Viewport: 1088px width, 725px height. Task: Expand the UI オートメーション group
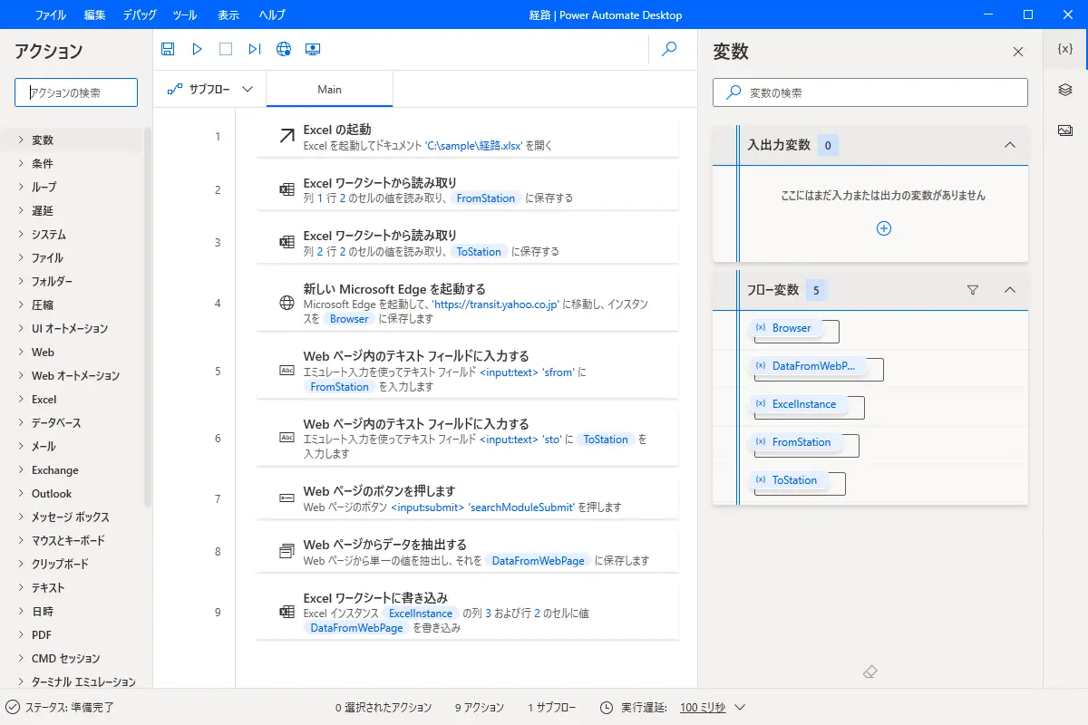pos(22,329)
